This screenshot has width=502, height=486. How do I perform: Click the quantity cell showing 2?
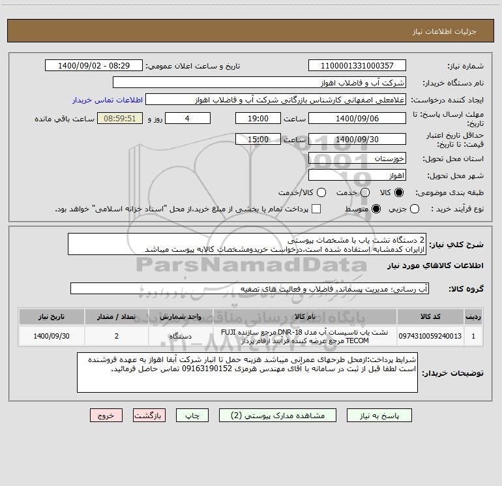tap(117, 336)
